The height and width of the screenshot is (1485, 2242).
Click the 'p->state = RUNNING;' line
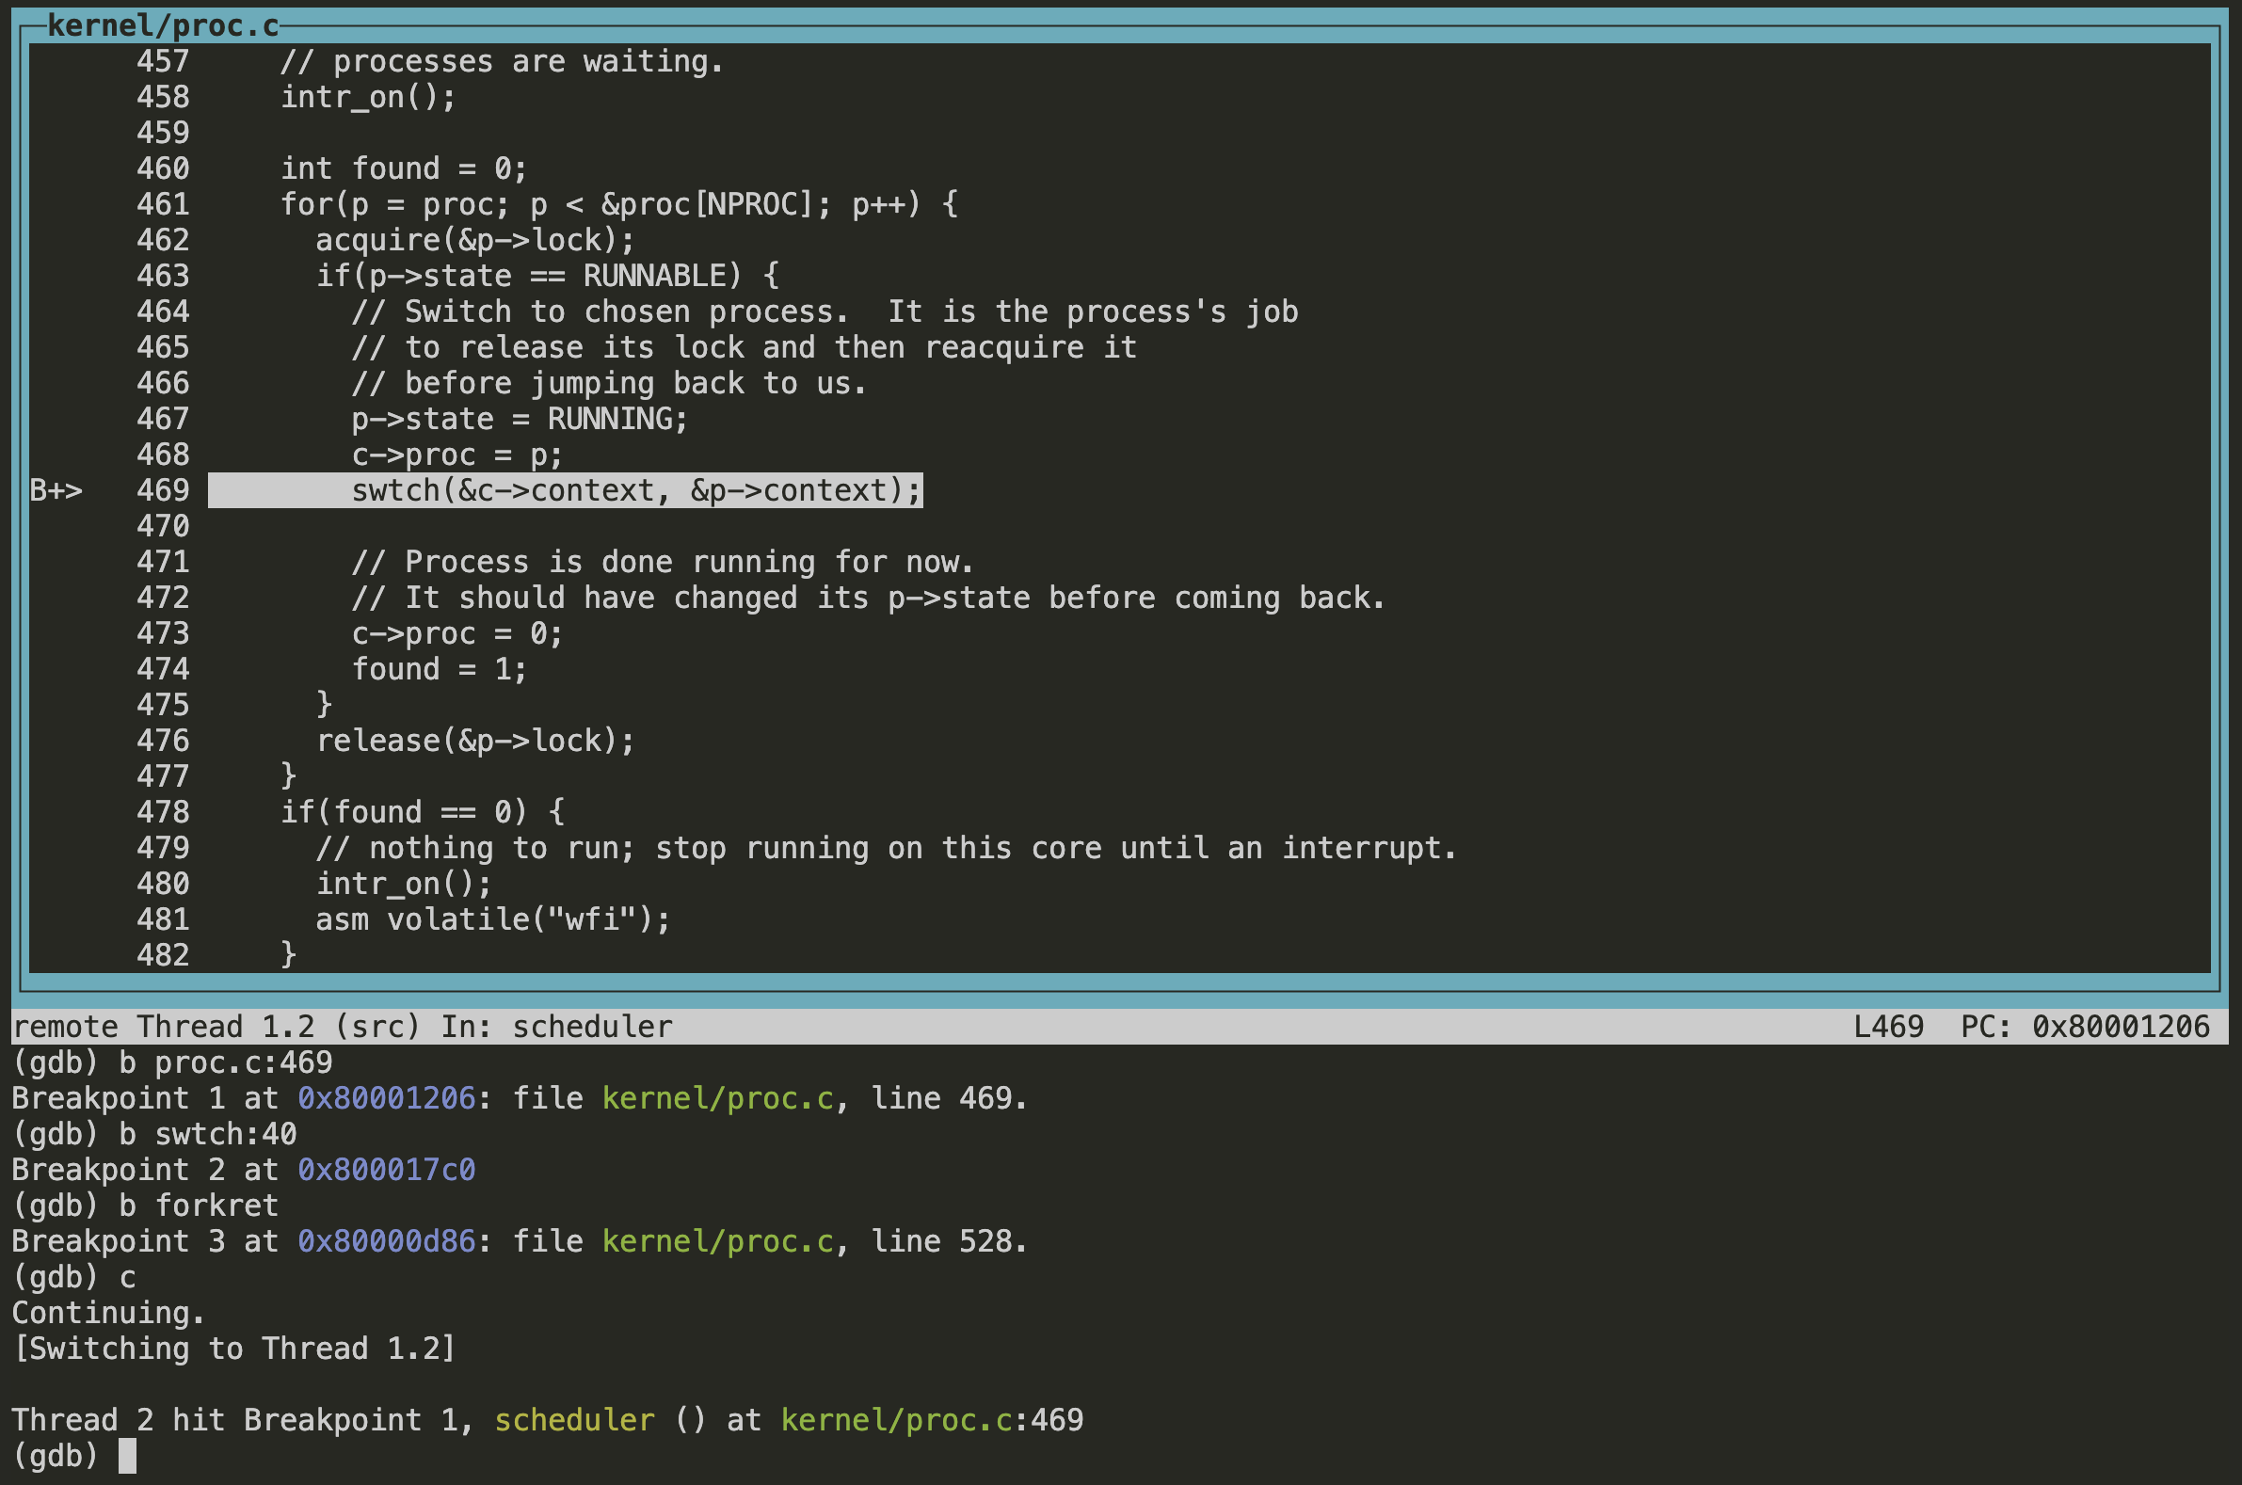(519, 419)
